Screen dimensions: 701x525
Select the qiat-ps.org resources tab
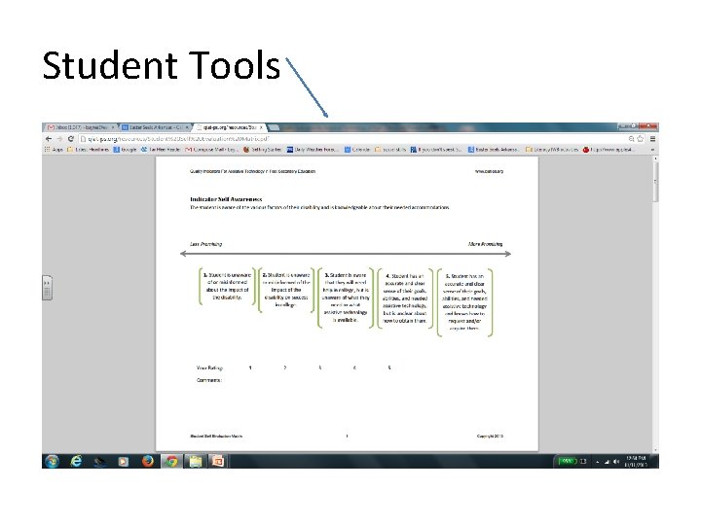(x=229, y=127)
